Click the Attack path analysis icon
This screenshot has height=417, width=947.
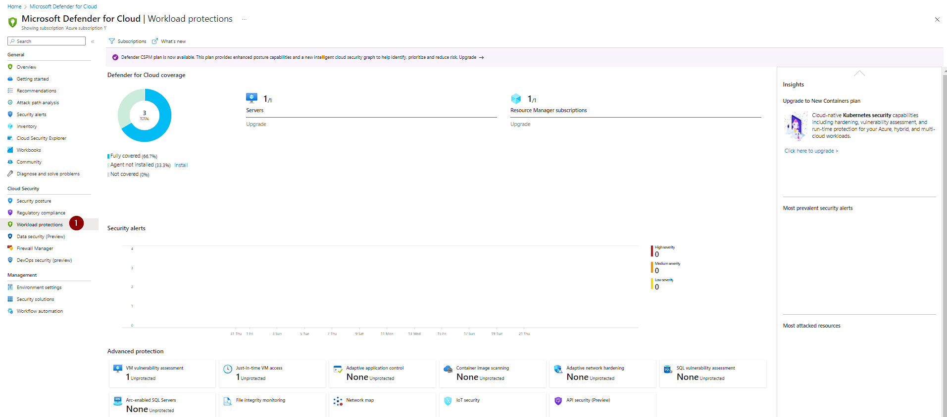(10, 102)
